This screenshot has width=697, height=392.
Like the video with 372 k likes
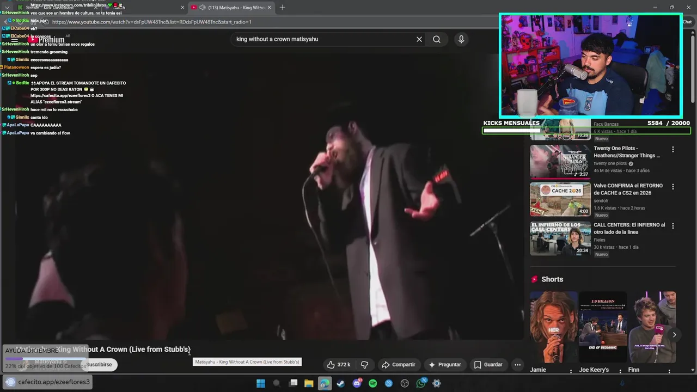(x=338, y=365)
